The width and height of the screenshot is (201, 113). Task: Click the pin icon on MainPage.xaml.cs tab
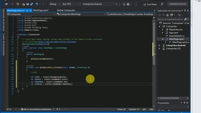tap(27, 10)
